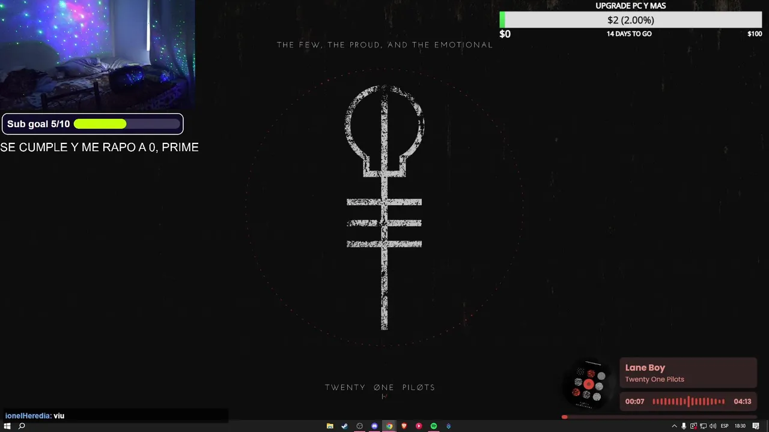Click the skeleton clique logo artwork

click(x=384, y=208)
